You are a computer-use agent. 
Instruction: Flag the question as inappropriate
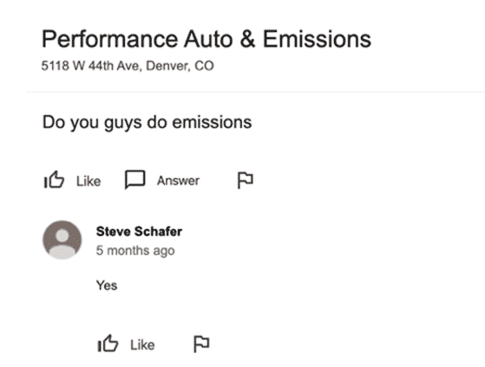point(246,180)
